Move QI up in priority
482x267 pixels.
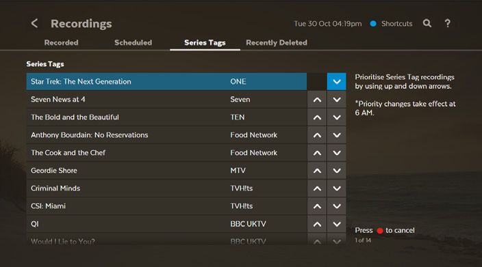tap(317, 224)
